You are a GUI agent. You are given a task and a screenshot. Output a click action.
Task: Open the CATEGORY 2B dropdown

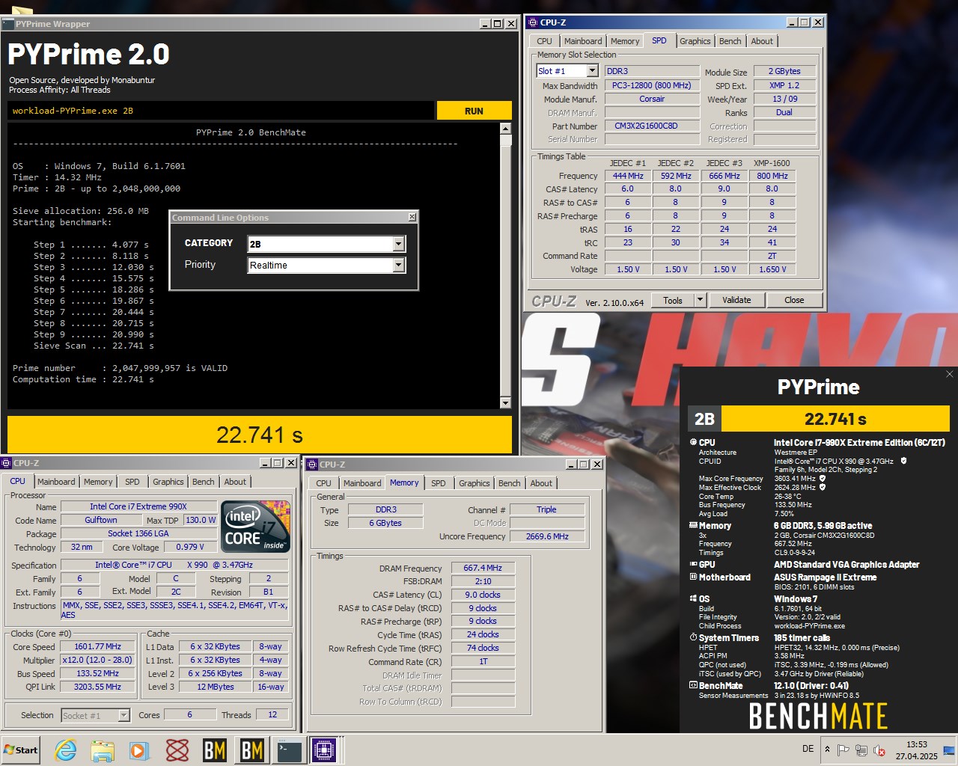click(398, 244)
